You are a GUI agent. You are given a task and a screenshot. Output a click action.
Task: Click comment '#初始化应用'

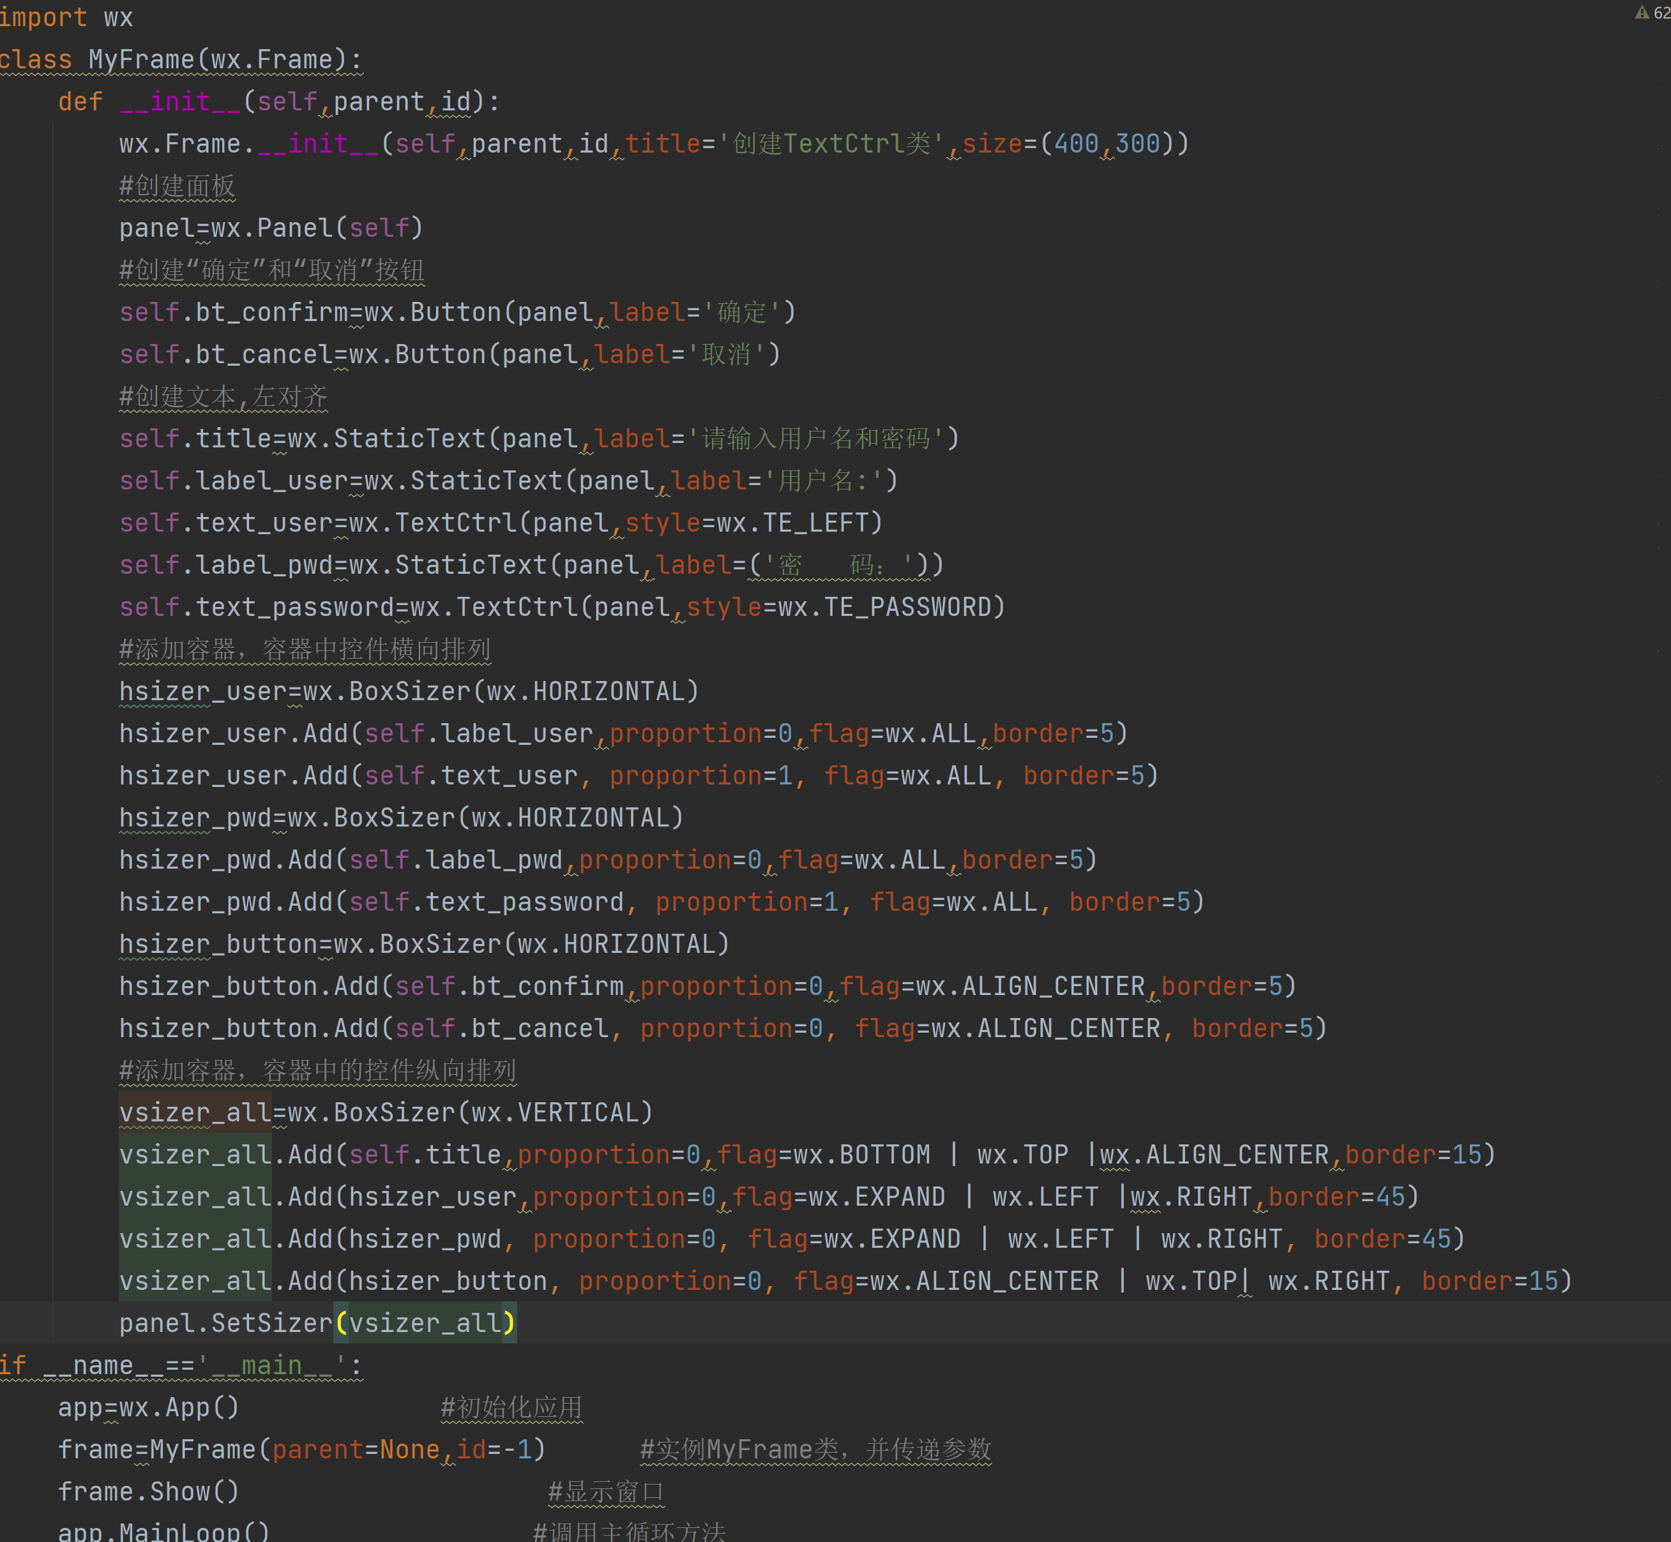(x=511, y=1408)
